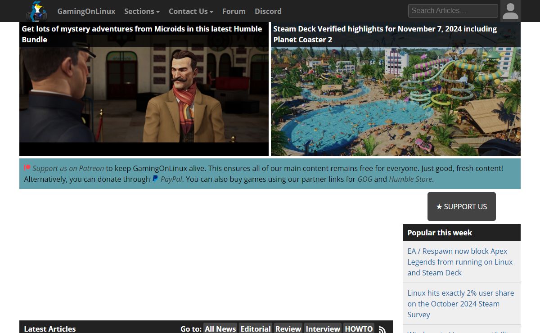Click the Patreon flag icon
The width and height of the screenshot is (540, 333).
[27, 168]
